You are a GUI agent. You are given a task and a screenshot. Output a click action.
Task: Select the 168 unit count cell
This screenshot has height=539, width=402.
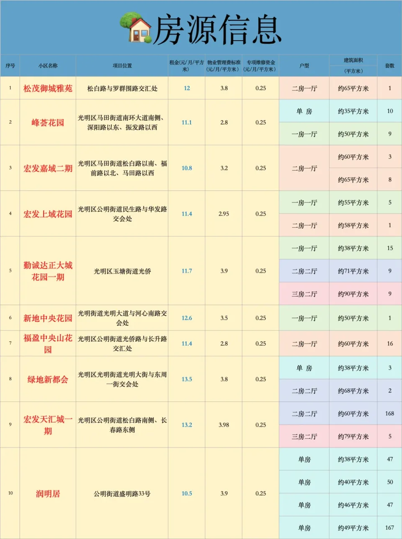pyautogui.click(x=389, y=413)
